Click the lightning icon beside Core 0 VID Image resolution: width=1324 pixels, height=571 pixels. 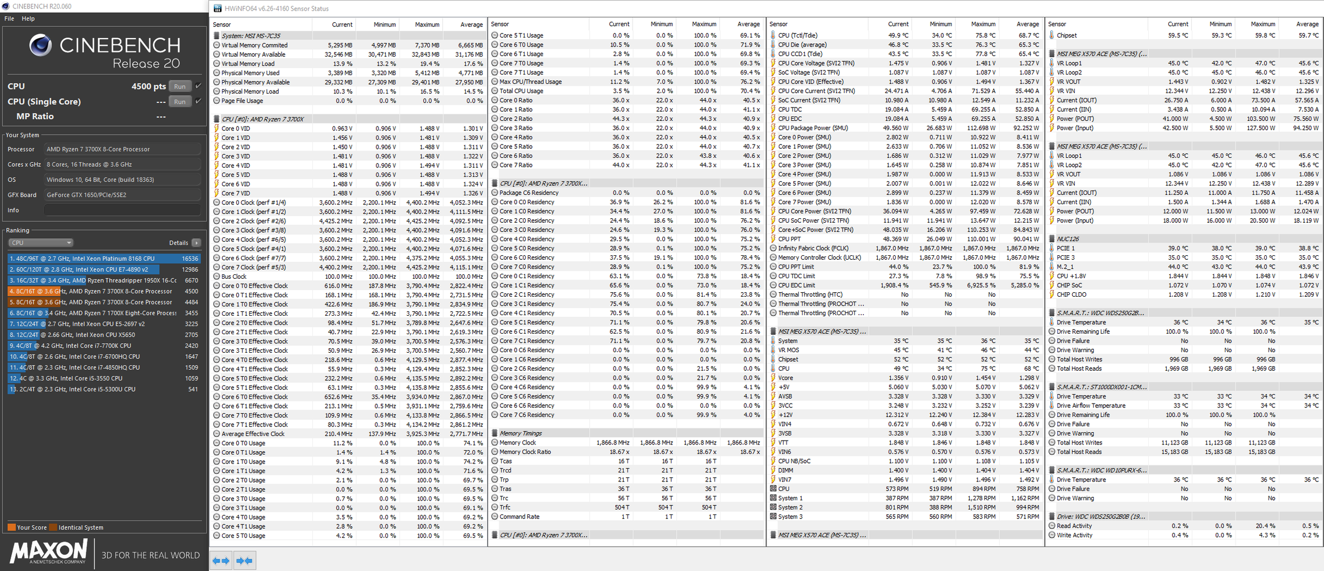coord(217,128)
